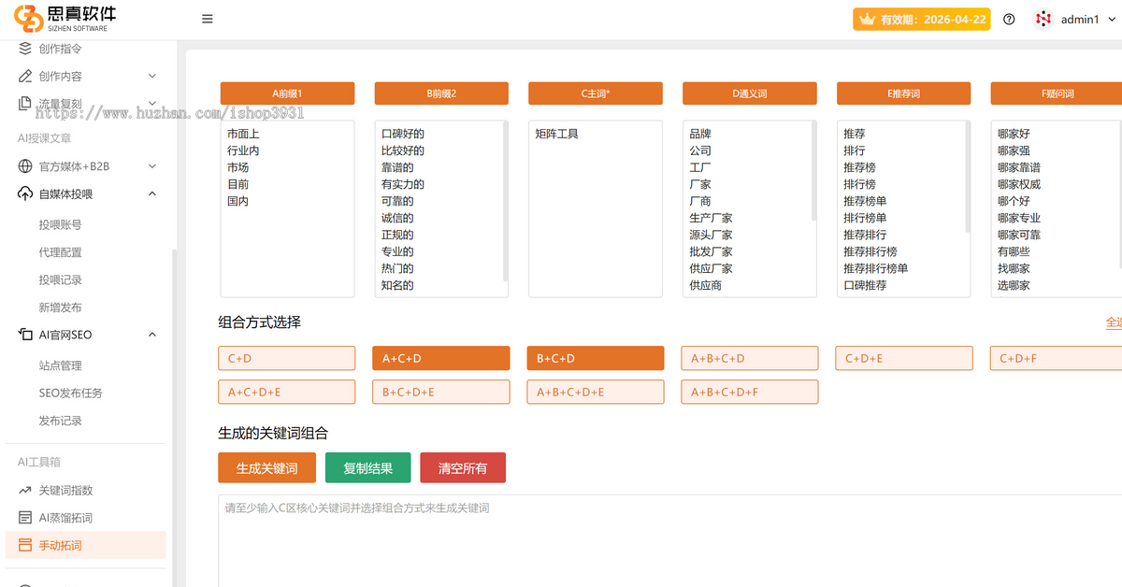This screenshot has height=587, width=1122.
Task: Click inside the A前缀1 text area
Action: [287, 209]
